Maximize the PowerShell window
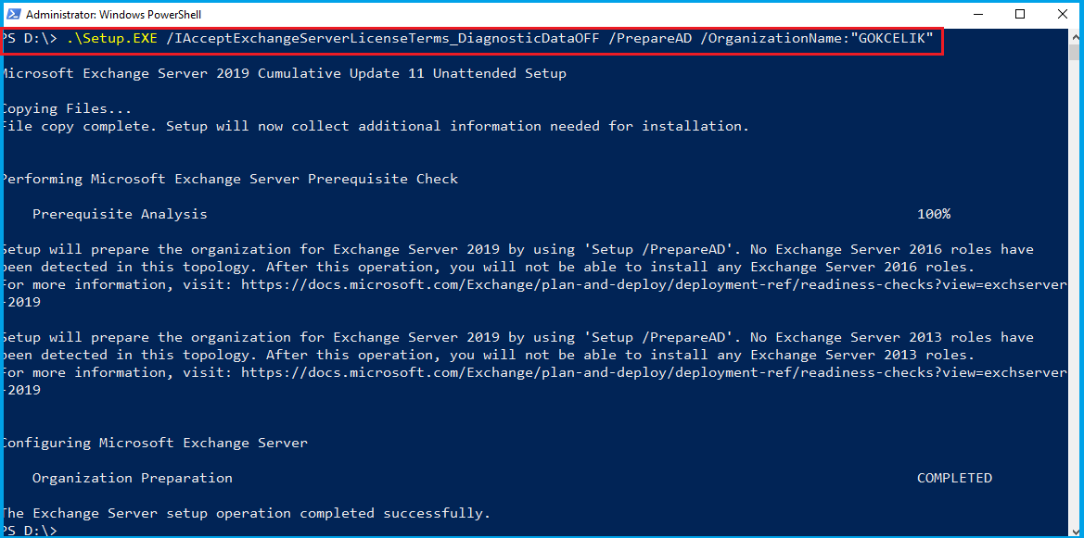 1019,14
